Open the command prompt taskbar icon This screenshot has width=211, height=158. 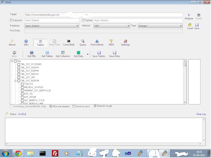pos(43,153)
